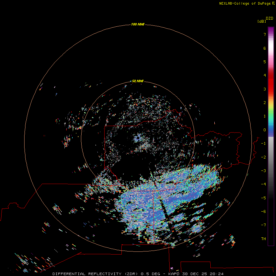
Task: Click the 0 dB scale label
Action: pyautogui.click(x=265, y=130)
